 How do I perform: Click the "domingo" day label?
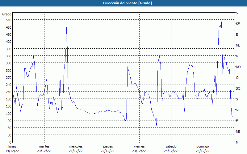point(203,147)
